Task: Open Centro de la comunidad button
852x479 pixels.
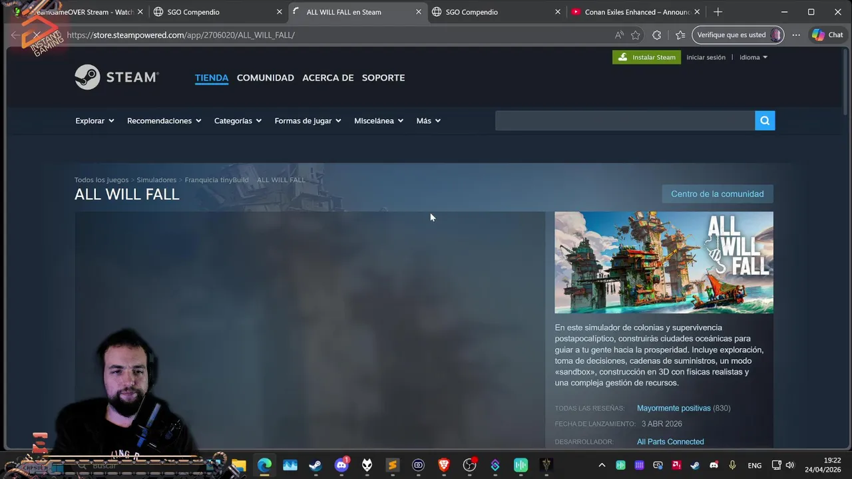Action: click(x=718, y=194)
